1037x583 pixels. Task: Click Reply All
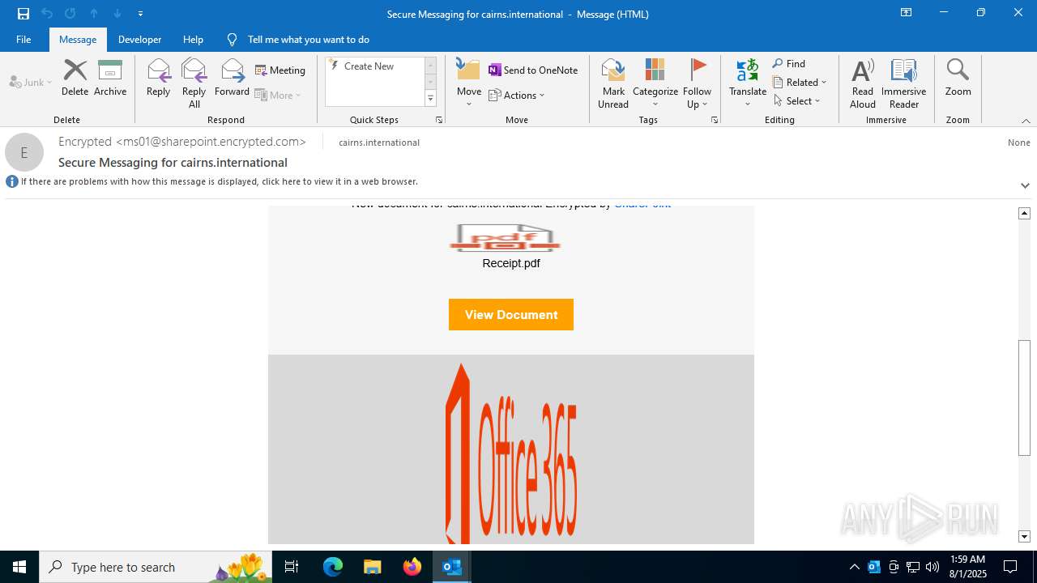(x=194, y=83)
